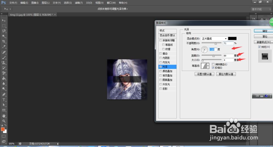Click the 距离 distance slider

211,56
